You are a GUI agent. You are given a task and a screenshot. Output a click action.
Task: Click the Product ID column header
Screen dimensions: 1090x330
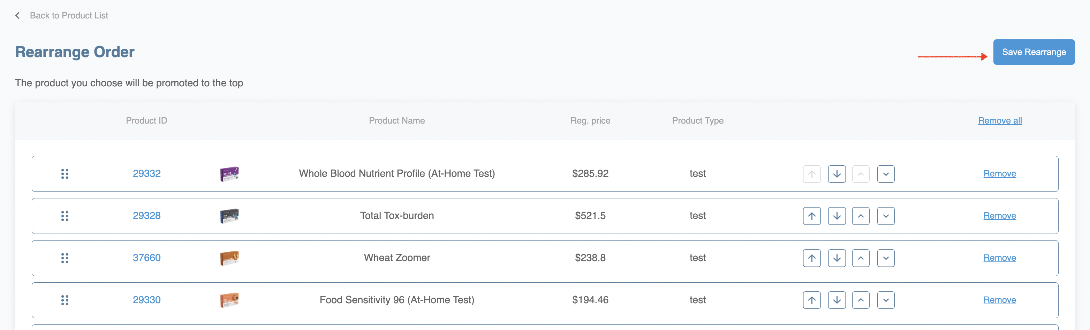click(x=146, y=121)
